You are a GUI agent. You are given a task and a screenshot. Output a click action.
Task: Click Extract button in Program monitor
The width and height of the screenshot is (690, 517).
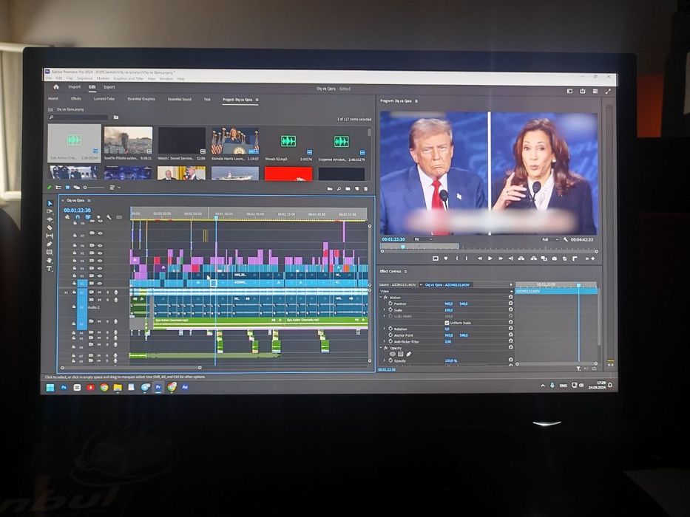533,258
